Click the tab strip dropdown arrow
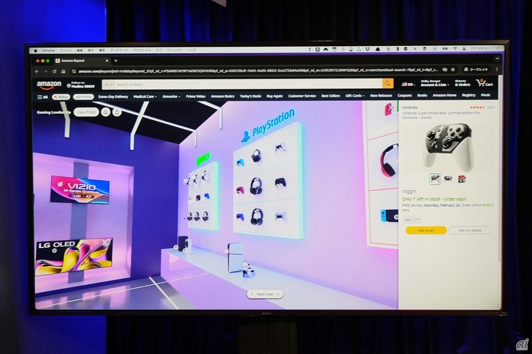 (x=497, y=58)
